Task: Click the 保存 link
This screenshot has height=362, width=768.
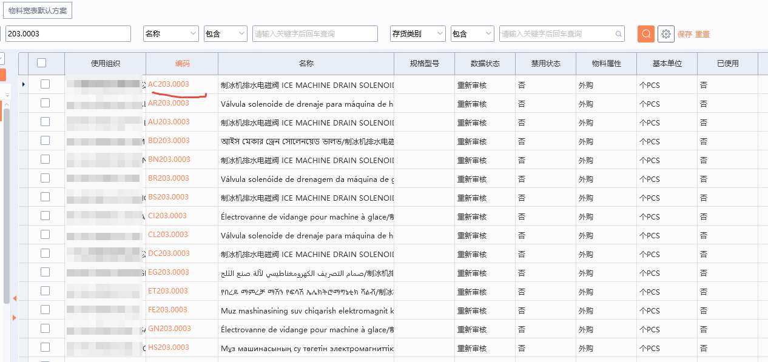Action: 684,35
